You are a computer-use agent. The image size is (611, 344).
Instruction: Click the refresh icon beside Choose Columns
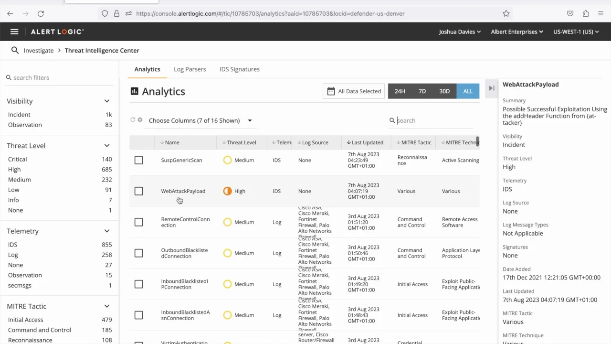coord(133,120)
